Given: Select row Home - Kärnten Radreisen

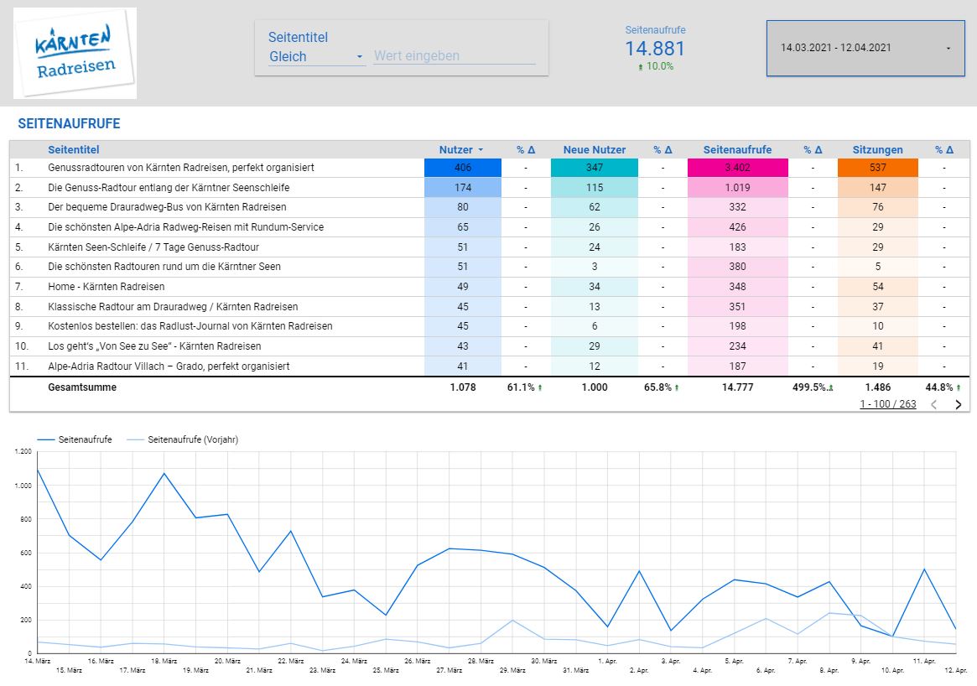Looking at the screenshot, I should pos(107,287).
